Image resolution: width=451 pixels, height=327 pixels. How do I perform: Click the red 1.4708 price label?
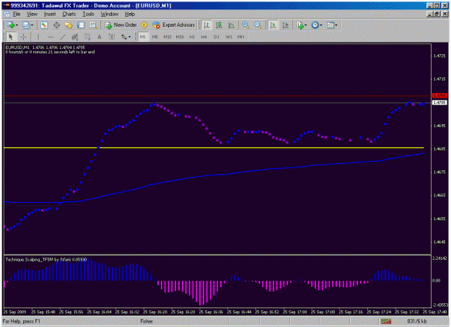(439, 95)
